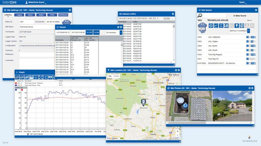
Task: Click the logger device image in Site Search
Action: pos(202,28)
